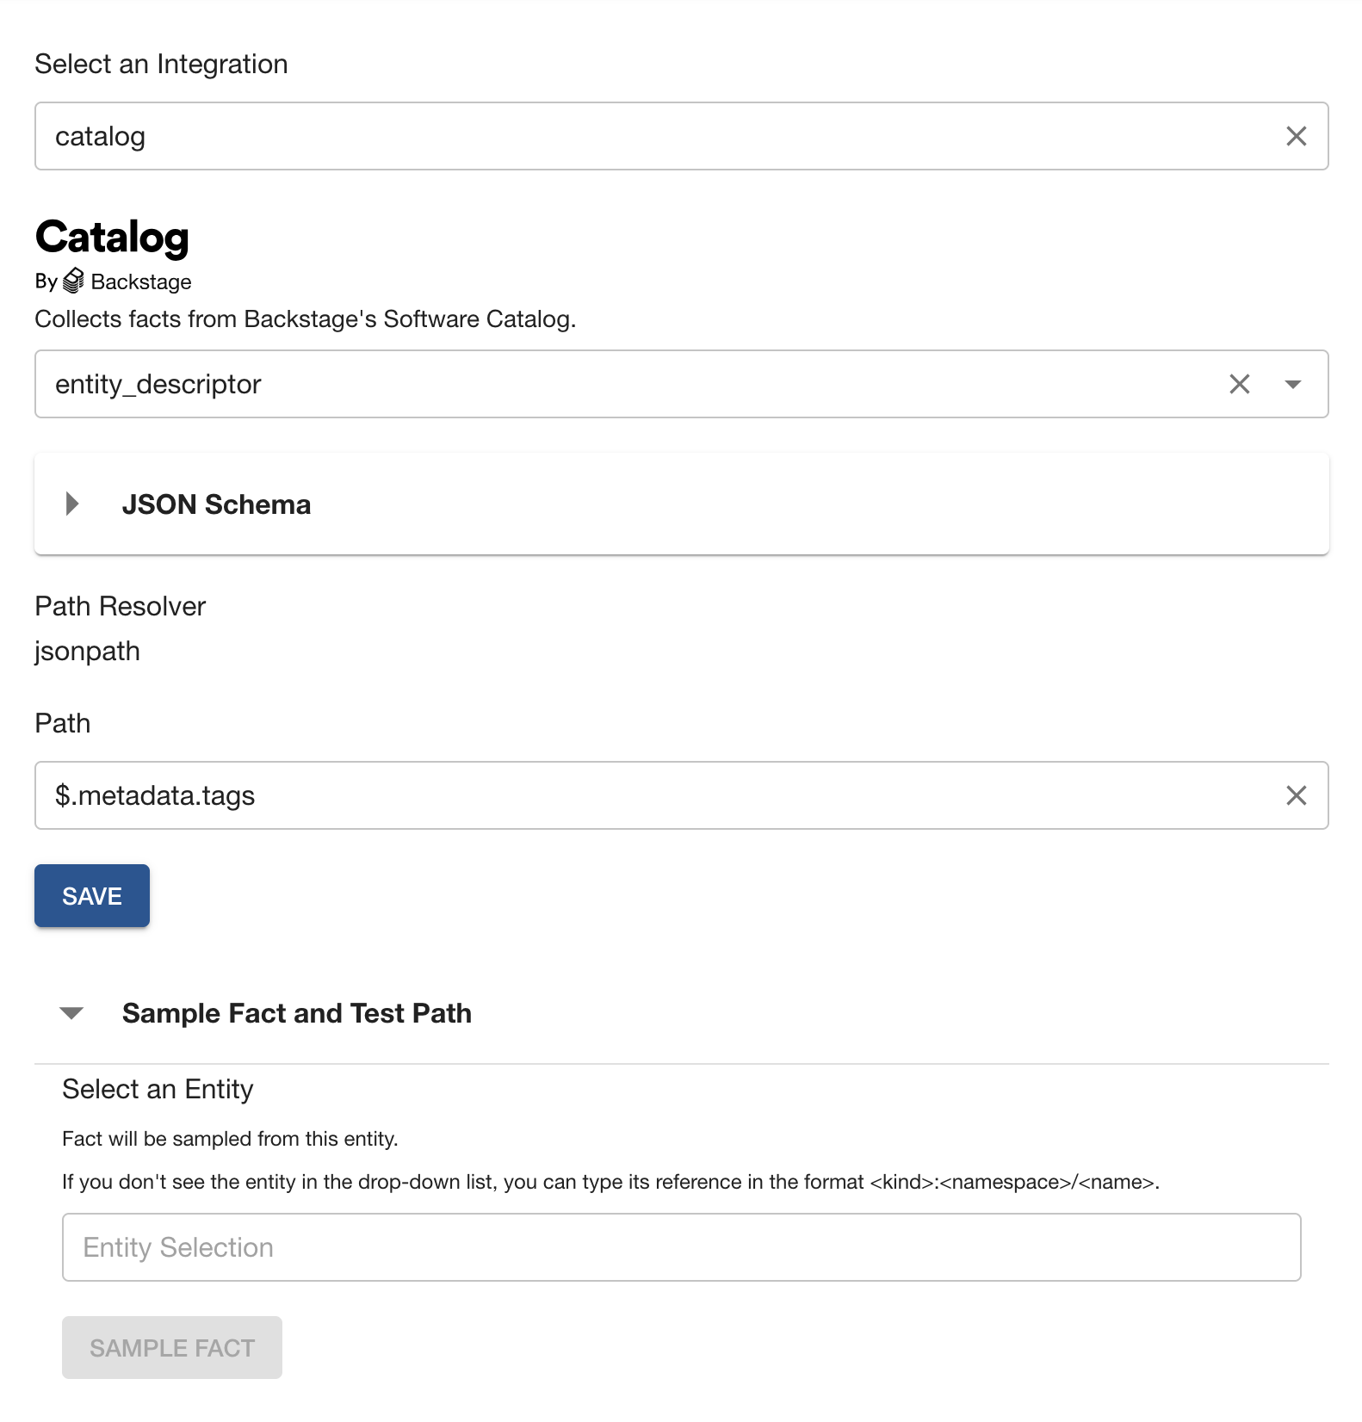Clear the entity_descriptor selection
The image size is (1362, 1422).
coord(1239,384)
